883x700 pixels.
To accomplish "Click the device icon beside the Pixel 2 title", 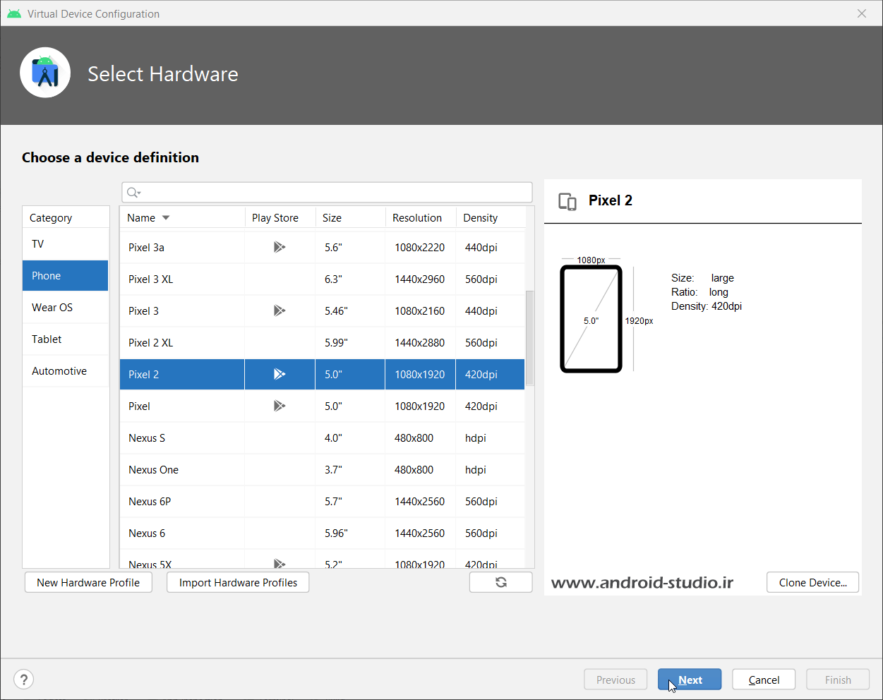I will (x=567, y=201).
